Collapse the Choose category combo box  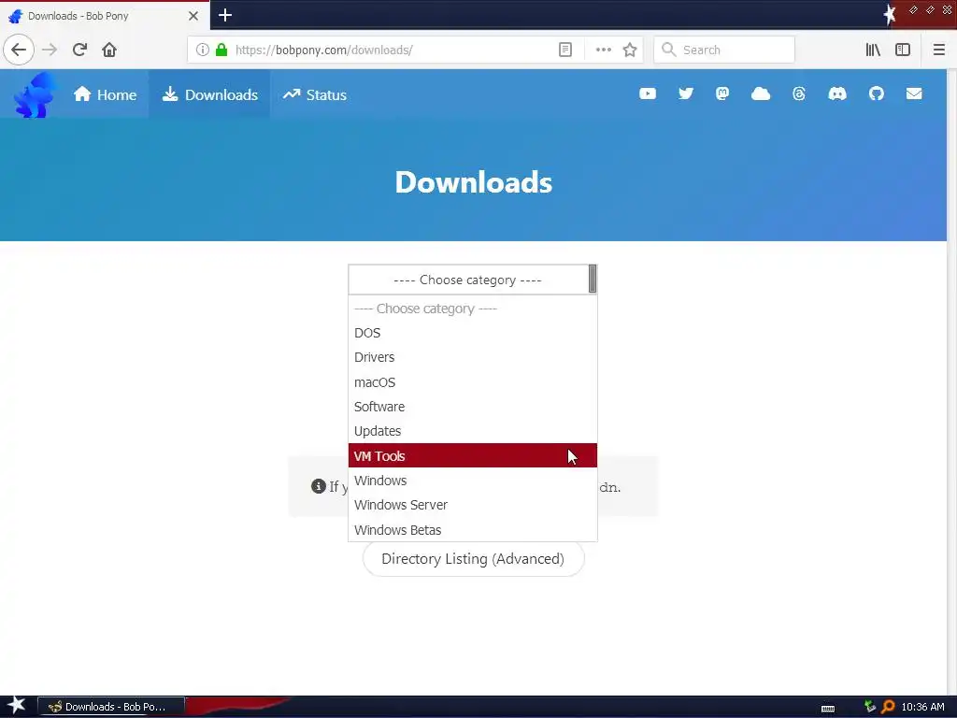pos(472,280)
